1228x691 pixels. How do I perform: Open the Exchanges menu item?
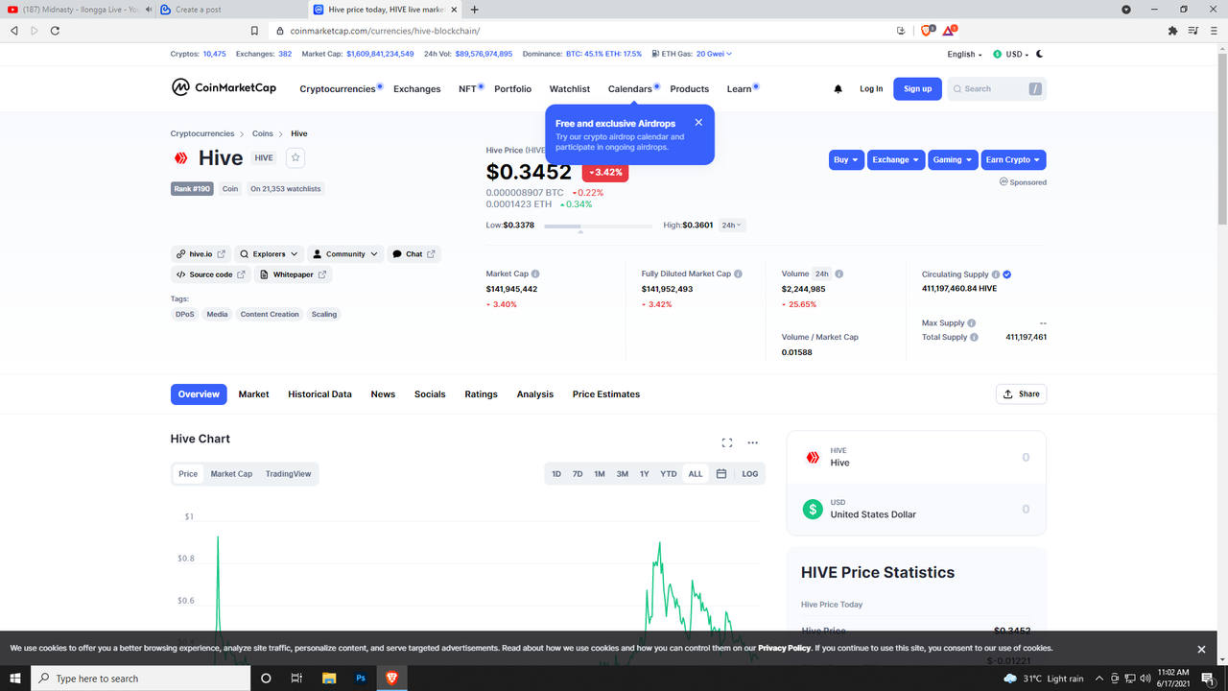tap(417, 89)
